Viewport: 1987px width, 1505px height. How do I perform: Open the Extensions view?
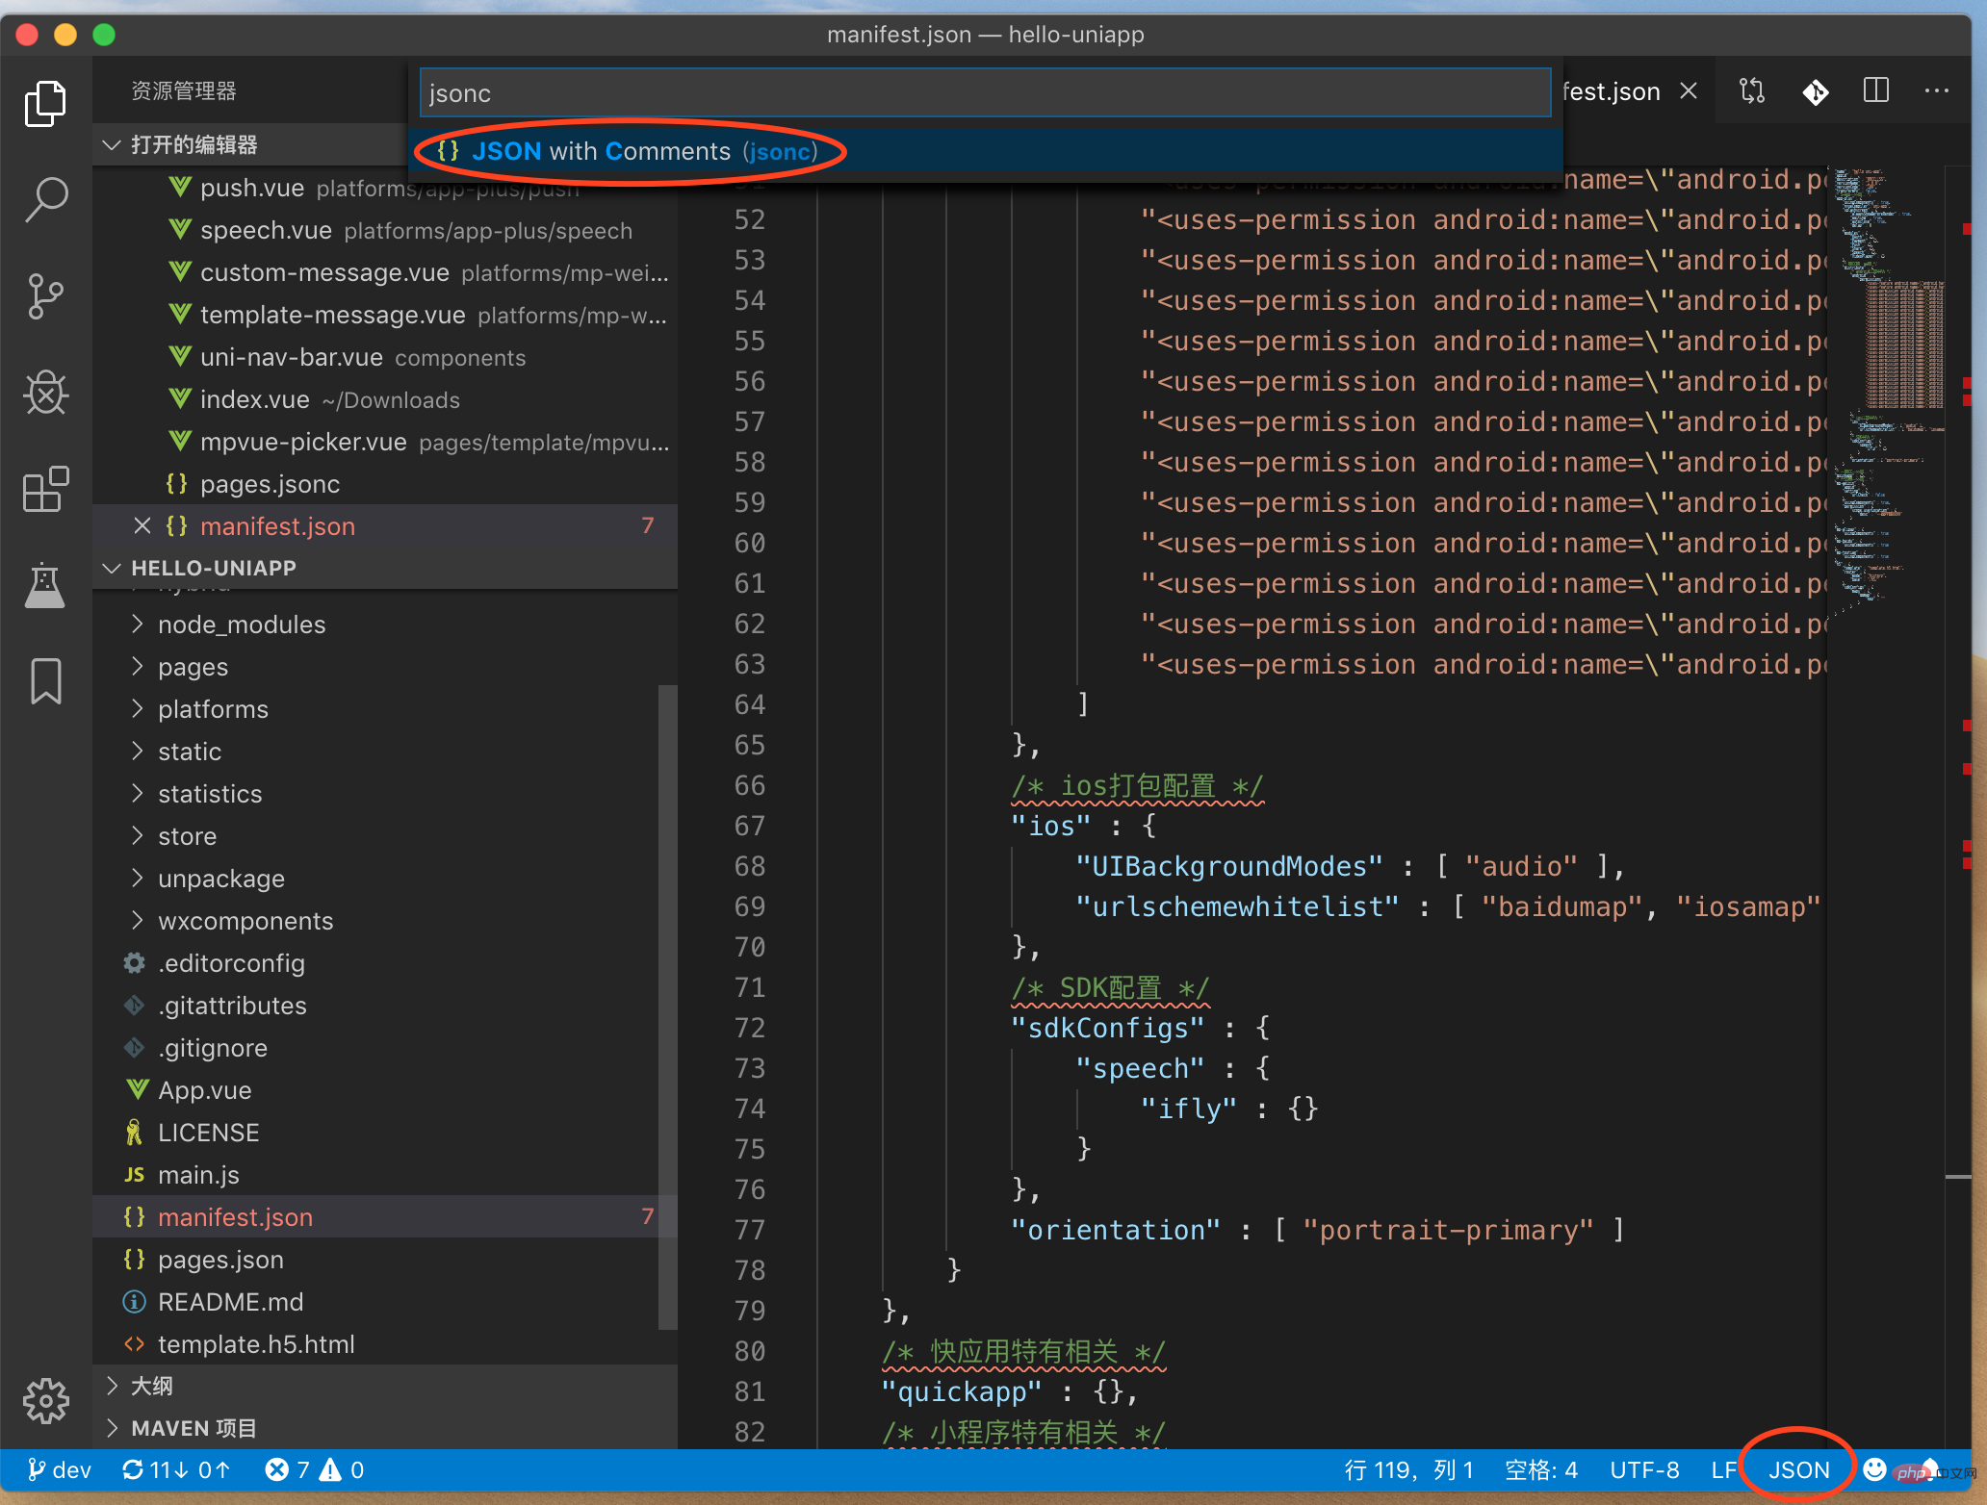click(45, 489)
